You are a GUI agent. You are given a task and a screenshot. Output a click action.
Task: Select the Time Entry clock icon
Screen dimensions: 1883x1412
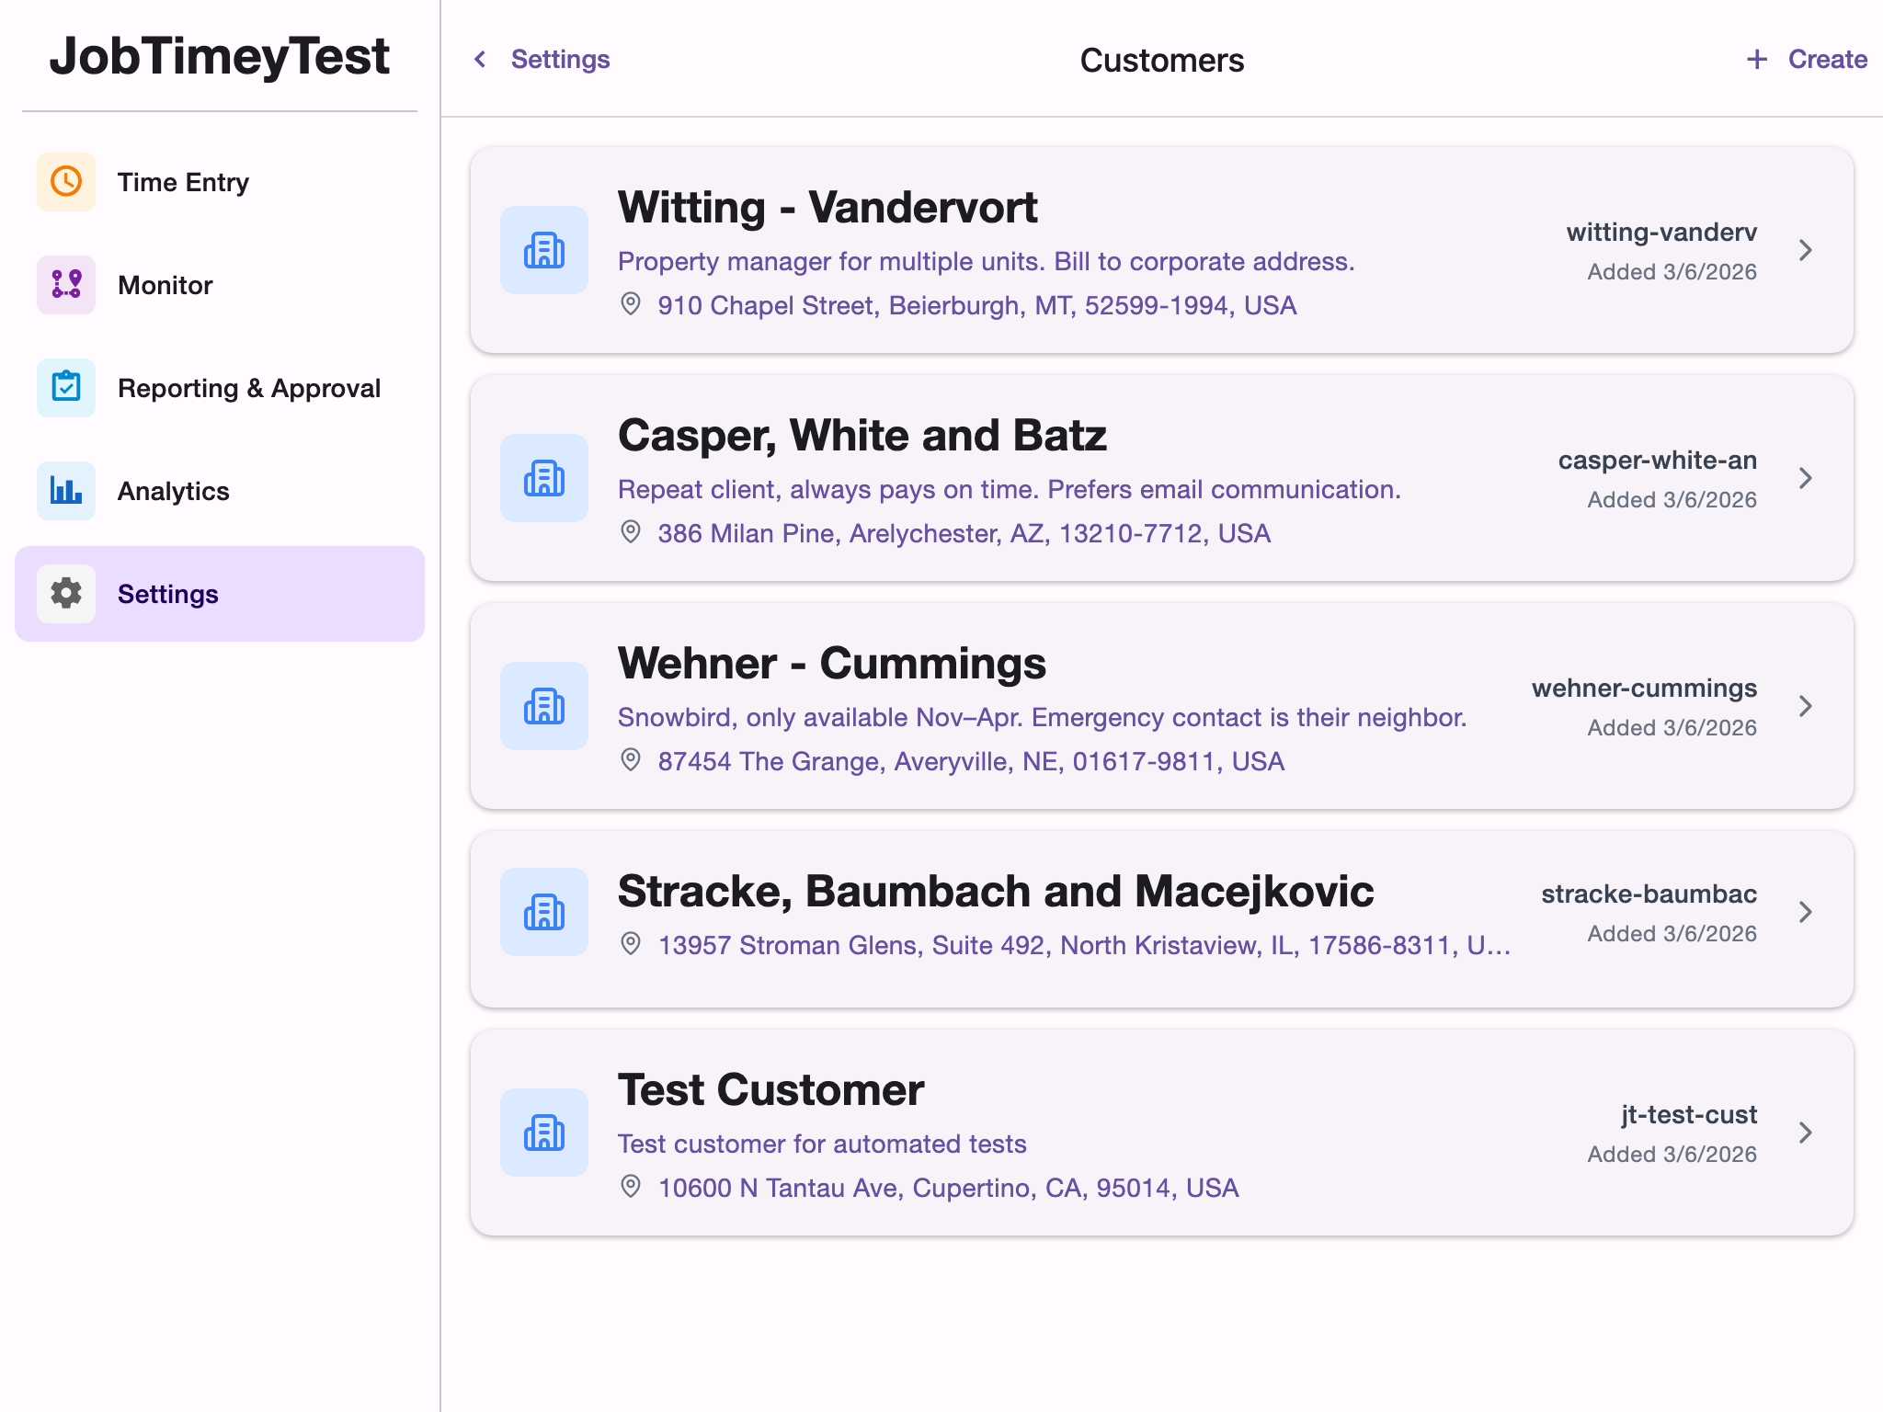pyautogui.click(x=65, y=181)
